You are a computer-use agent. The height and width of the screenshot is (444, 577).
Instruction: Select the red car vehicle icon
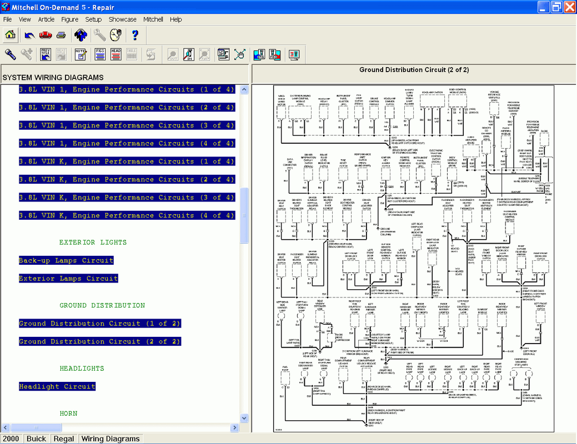click(45, 35)
